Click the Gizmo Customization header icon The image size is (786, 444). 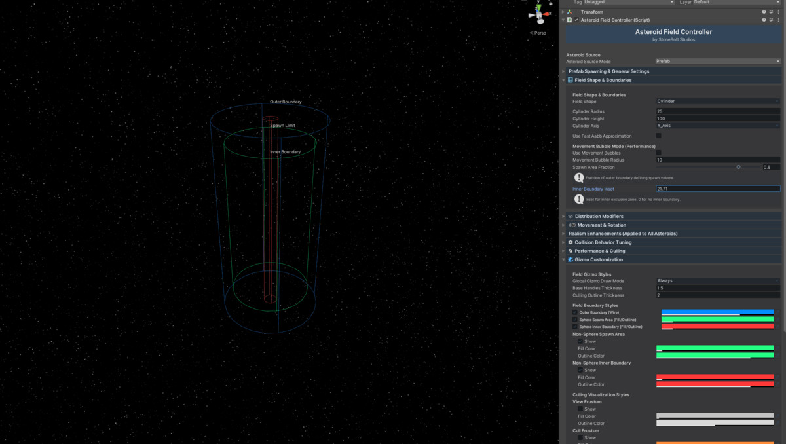pos(571,259)
